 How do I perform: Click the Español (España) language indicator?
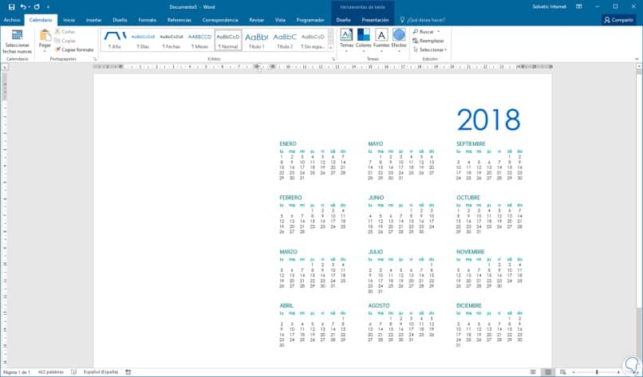click(x=101, y=372)
